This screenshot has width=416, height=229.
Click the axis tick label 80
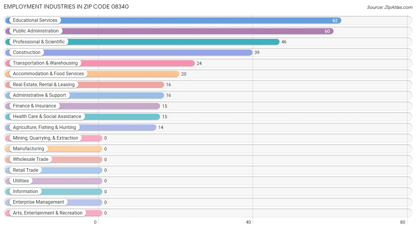tap(402, 223)
